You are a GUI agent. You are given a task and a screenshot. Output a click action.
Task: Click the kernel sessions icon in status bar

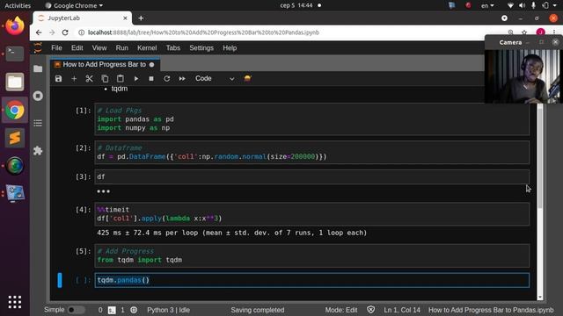click(134, 310)
